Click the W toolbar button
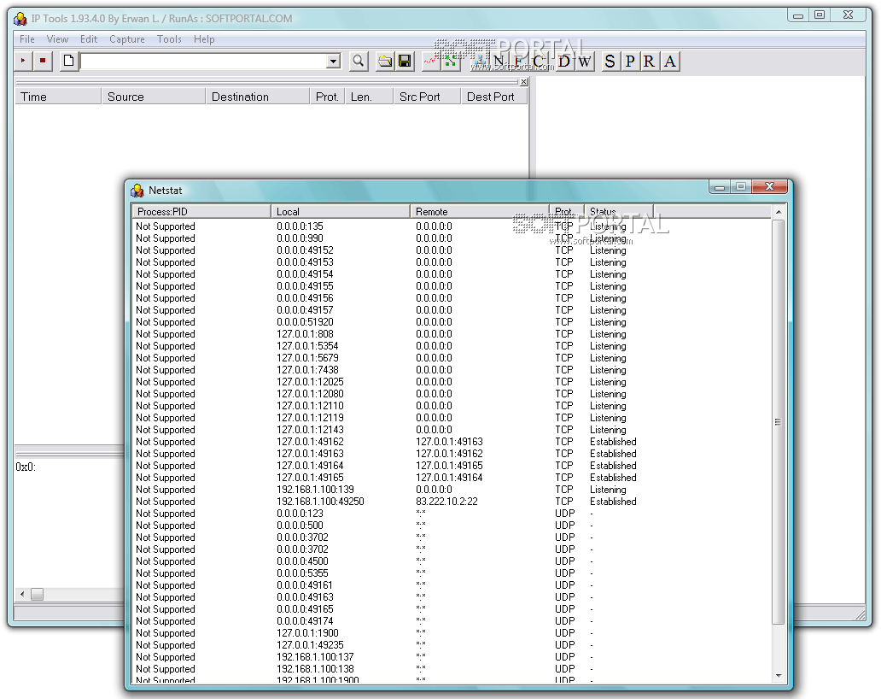Screen dimensions: 881x699 584,61
